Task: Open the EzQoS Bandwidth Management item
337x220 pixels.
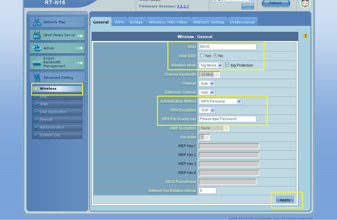Action: 57,62
